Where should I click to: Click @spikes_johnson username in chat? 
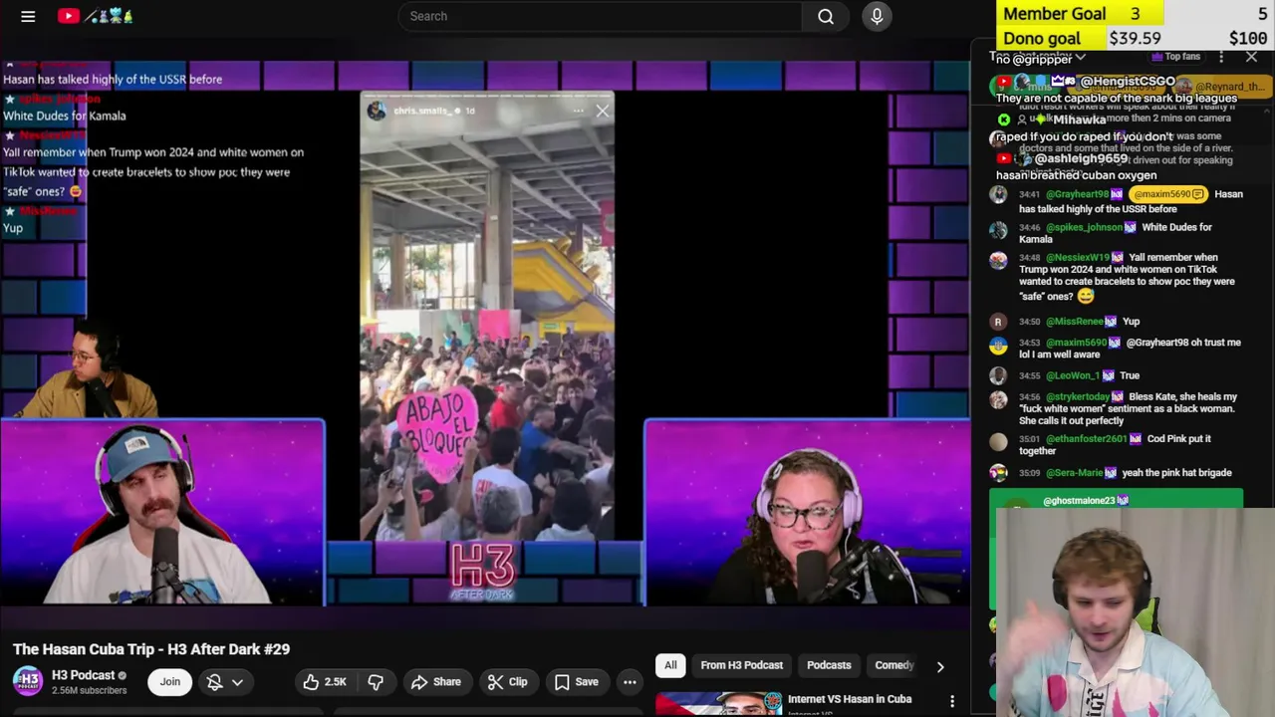click(1083, 227)
